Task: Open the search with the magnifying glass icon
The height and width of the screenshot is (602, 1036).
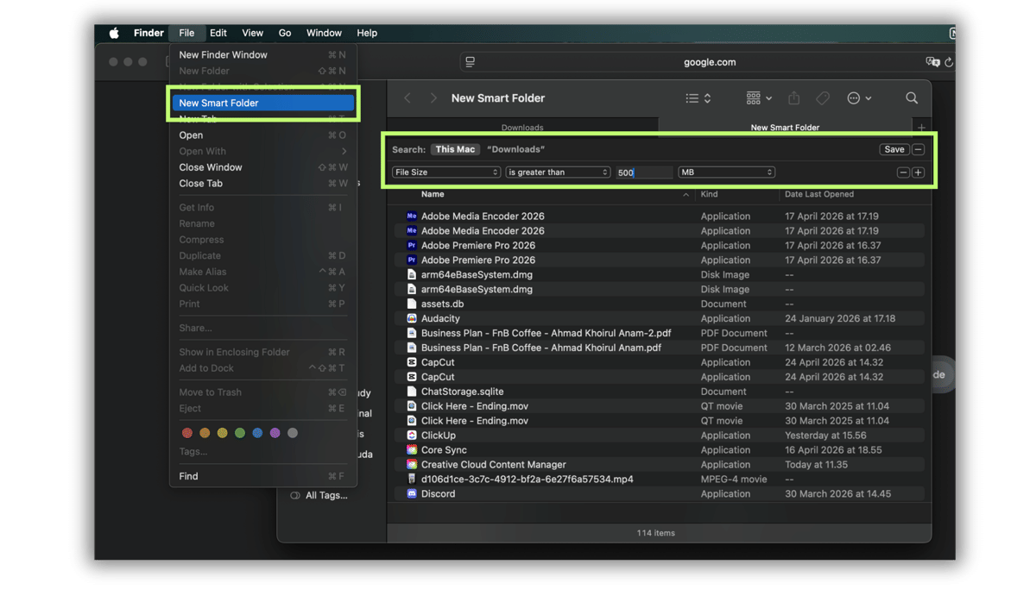Action: (912, 97)
